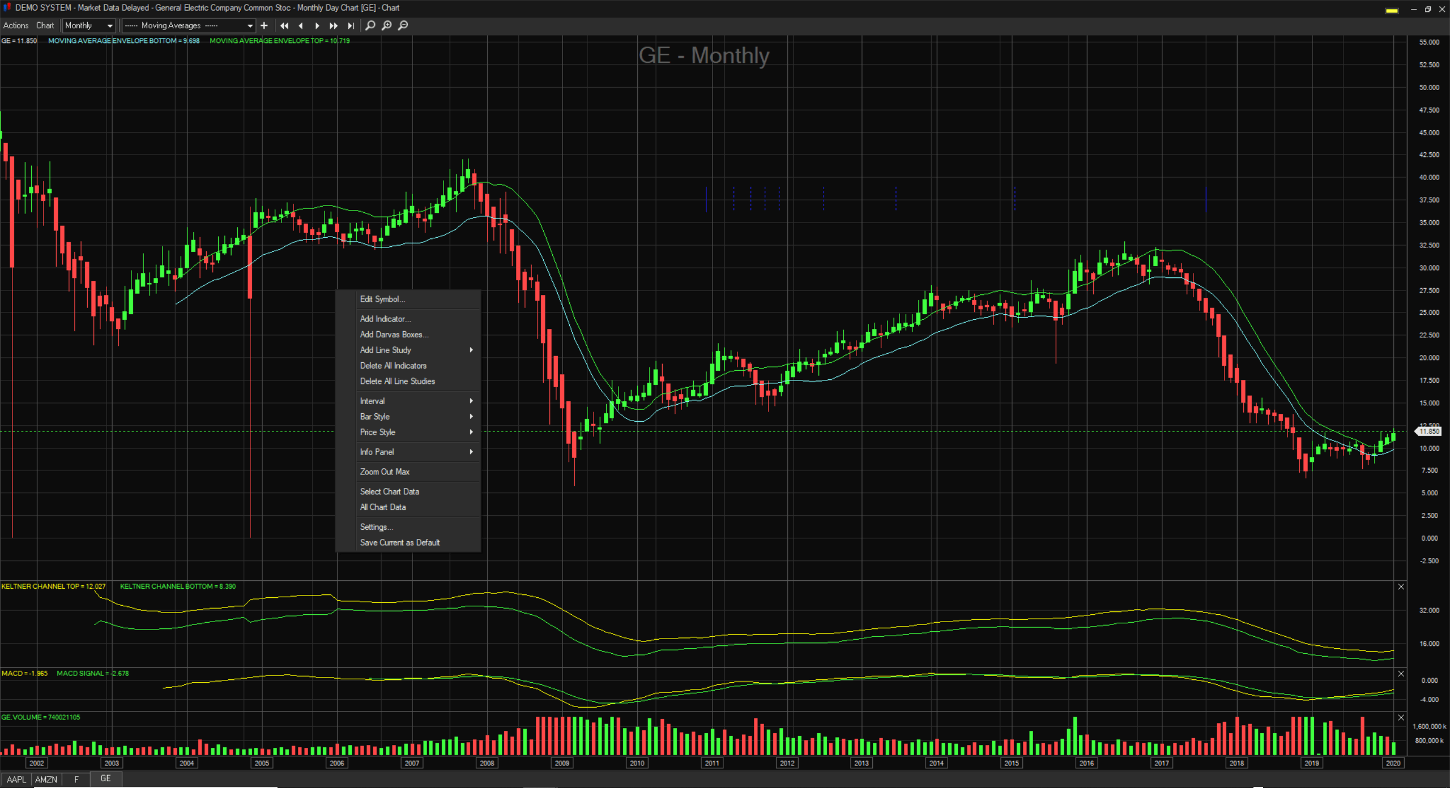Viewport: 1450px width, 788px height.
Task: Open the Monthly interval dropdown
Action: point(110,25)
